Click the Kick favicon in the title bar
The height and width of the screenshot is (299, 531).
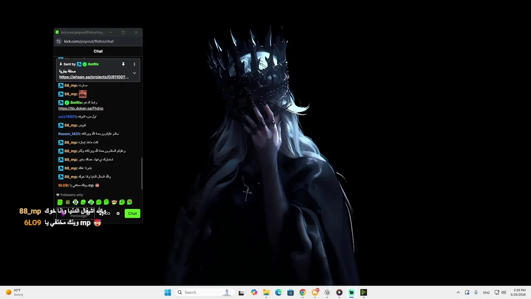click(57, 32)
